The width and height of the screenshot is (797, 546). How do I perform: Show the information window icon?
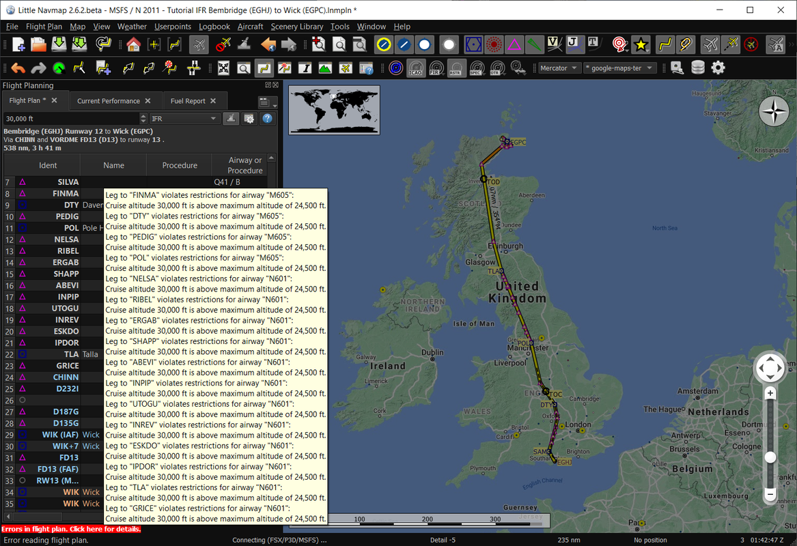305,68
